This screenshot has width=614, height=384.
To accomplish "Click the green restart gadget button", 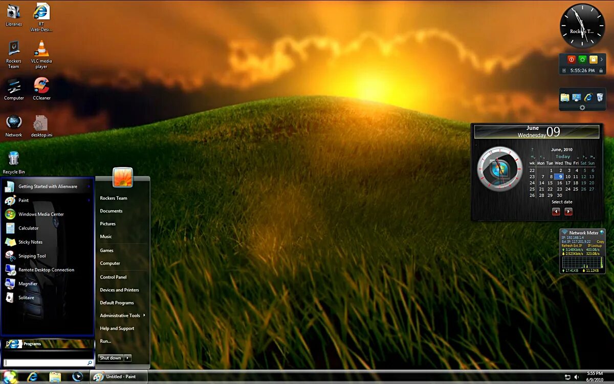I will [582, 59].
